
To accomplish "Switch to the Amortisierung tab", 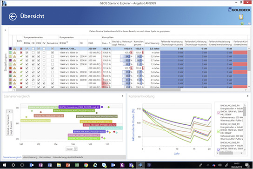I will coord(30,157).
